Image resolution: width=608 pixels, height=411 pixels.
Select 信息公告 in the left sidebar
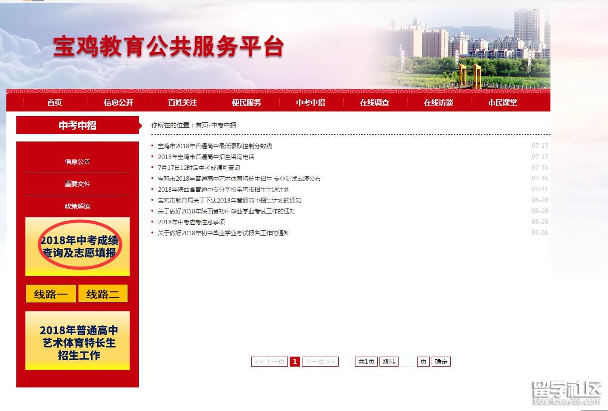tap(78, 162)
